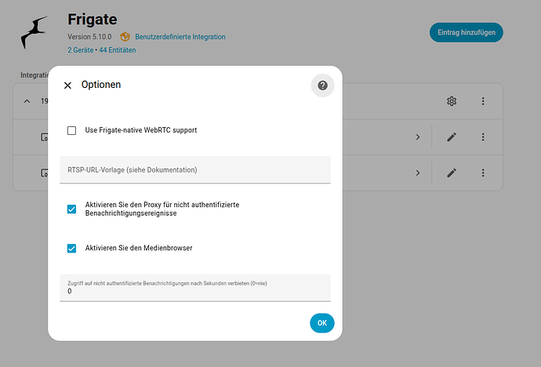Open three-dot menu beside the gear icon
This screenshot has height=367, width=541.
point(483,101)
